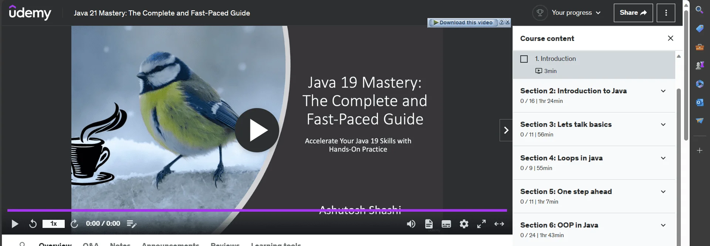Expand Section 4: Loops in java

(594, 163)
